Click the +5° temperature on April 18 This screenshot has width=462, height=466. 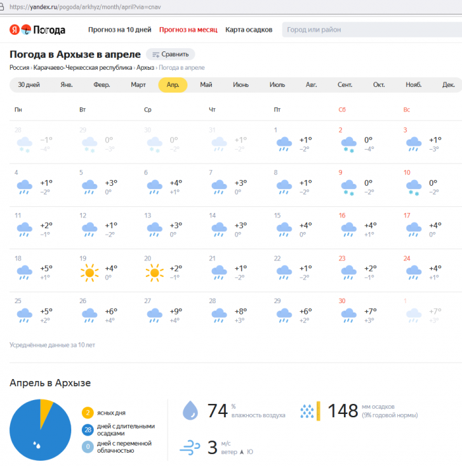click(46, 269)
